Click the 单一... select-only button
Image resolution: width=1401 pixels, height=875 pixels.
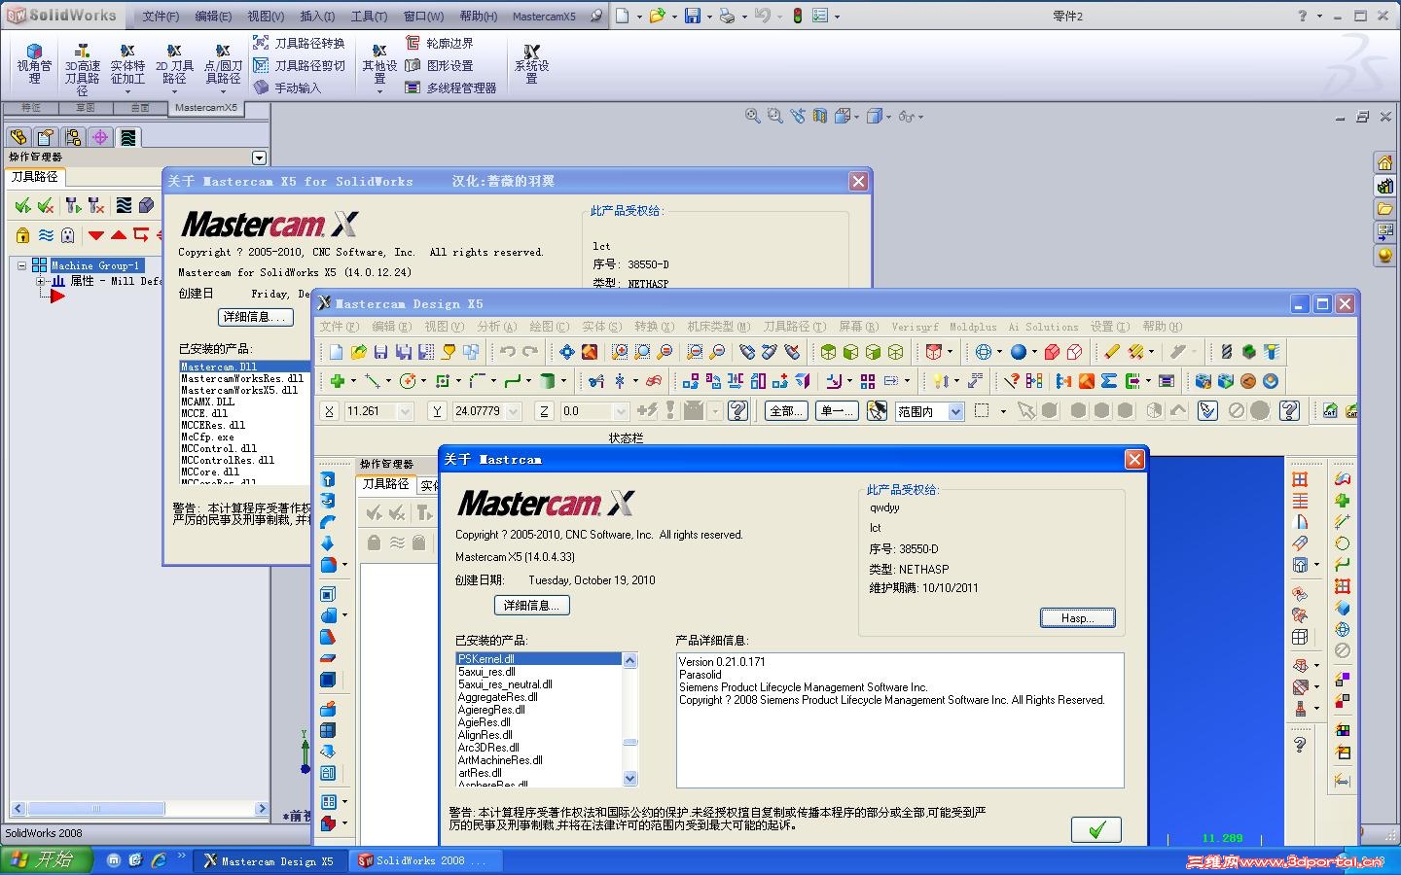pos(838,411)
